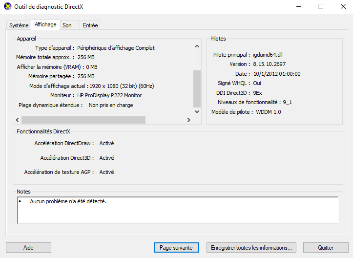353x258 pixels.
Task: Click the Appareil scroll down arrow
Action: pyautogui.click(x=197, y=112)
